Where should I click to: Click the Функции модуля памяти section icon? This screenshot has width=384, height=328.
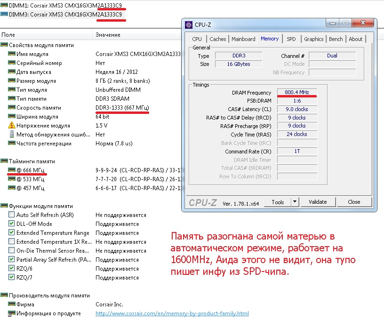tap(4, 206)
